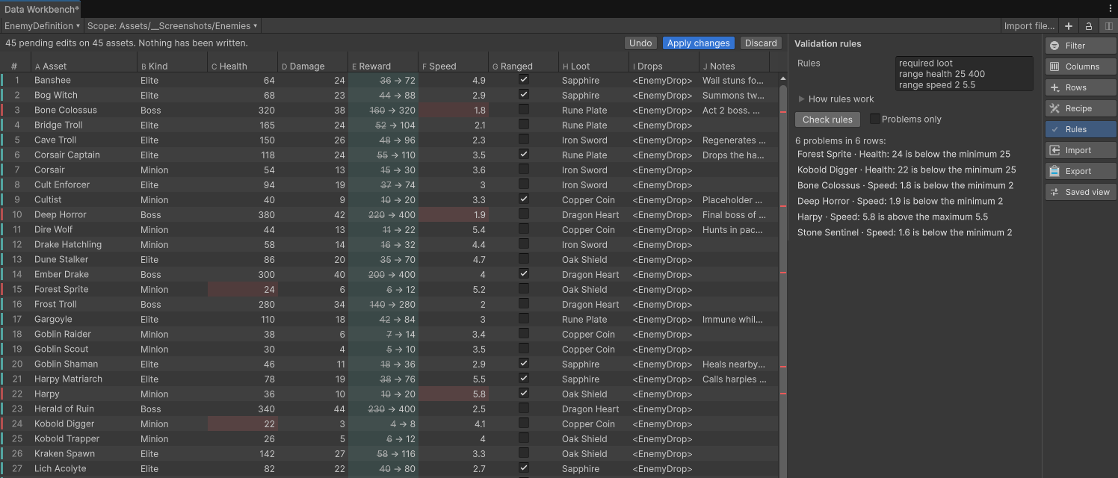
Task: Select the Loot cell of Frost Troll
Action: 593,304
